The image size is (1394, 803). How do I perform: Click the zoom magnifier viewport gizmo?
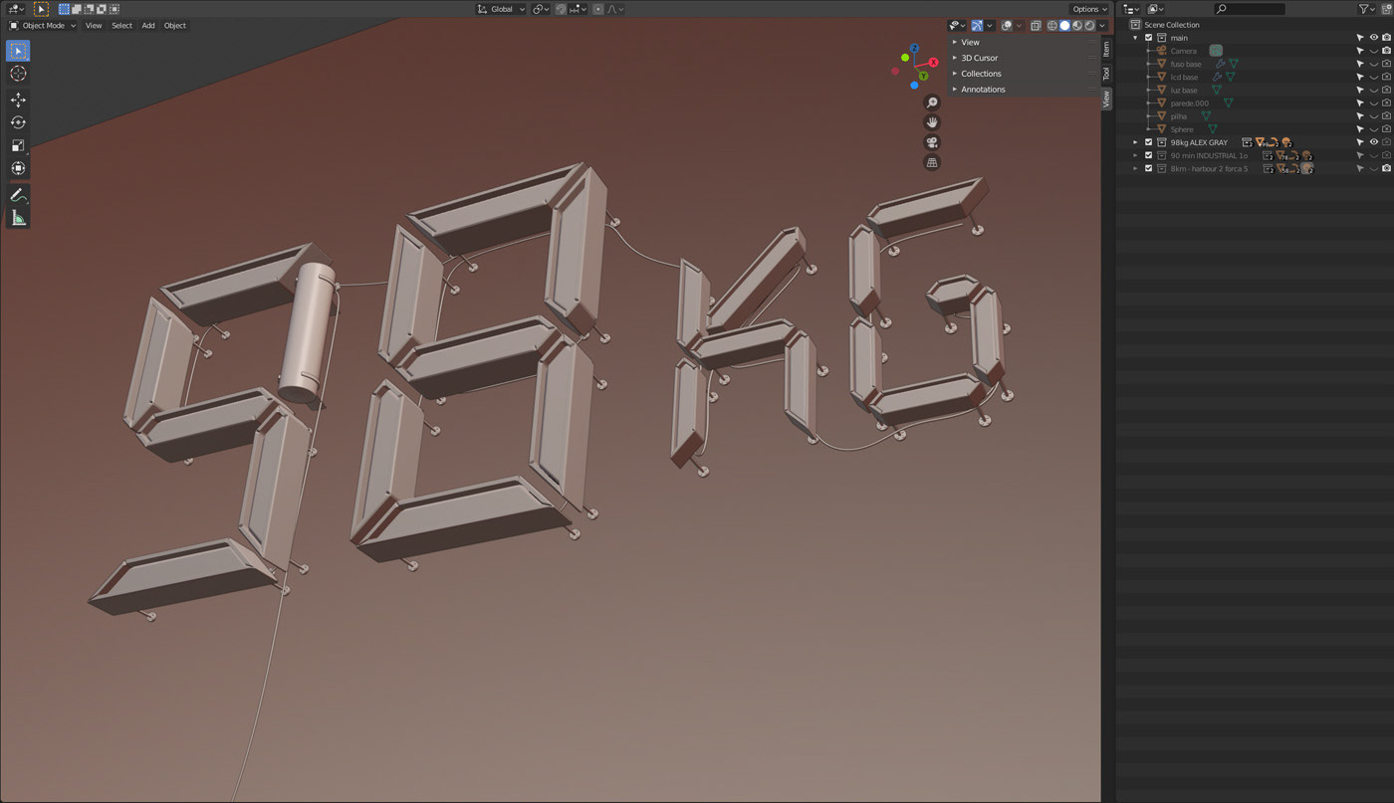pyautogui.click(x=932, y=102)
